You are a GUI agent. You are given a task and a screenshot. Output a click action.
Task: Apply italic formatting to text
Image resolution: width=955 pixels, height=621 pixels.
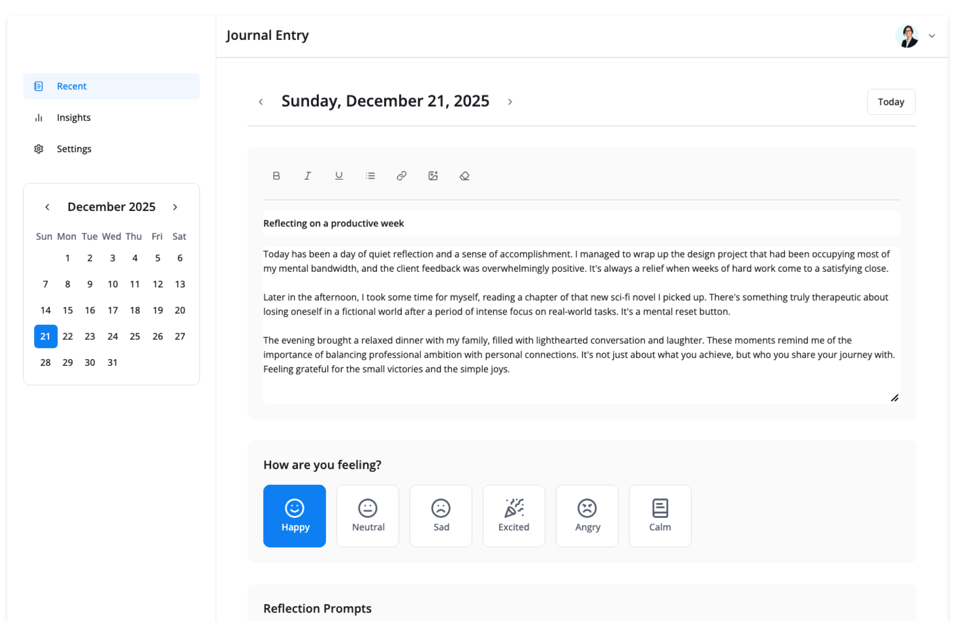point(307,176)
